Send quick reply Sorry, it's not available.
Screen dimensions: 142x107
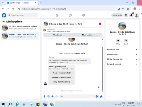click(x=62, y=82)
